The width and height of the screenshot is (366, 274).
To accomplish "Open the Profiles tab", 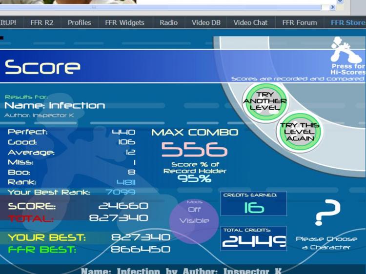I will (79, 22).
